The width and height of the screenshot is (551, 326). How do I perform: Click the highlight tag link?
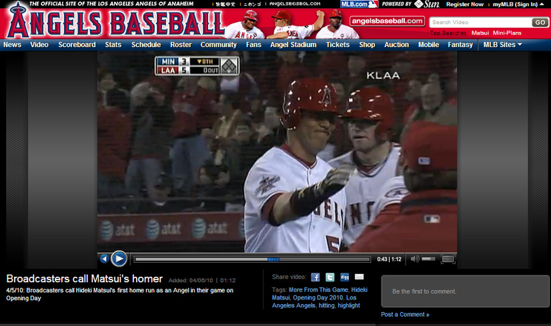(x=349, y=305)
